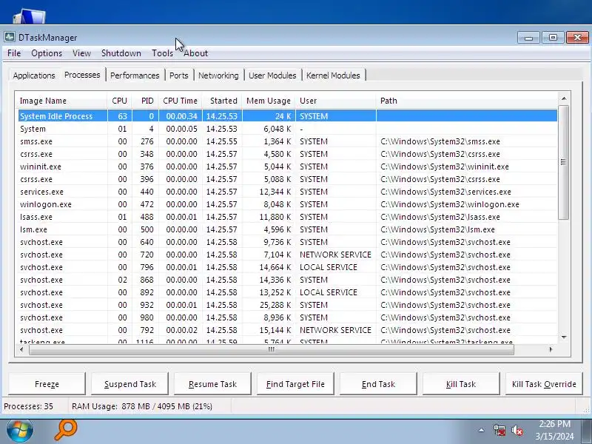This screenshot has height=444, width=592.
Task: Select the System process row, PID 4
Action: (287, 129)
